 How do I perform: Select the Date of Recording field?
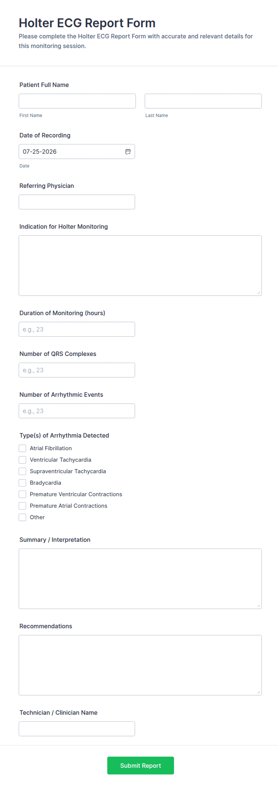77,152
